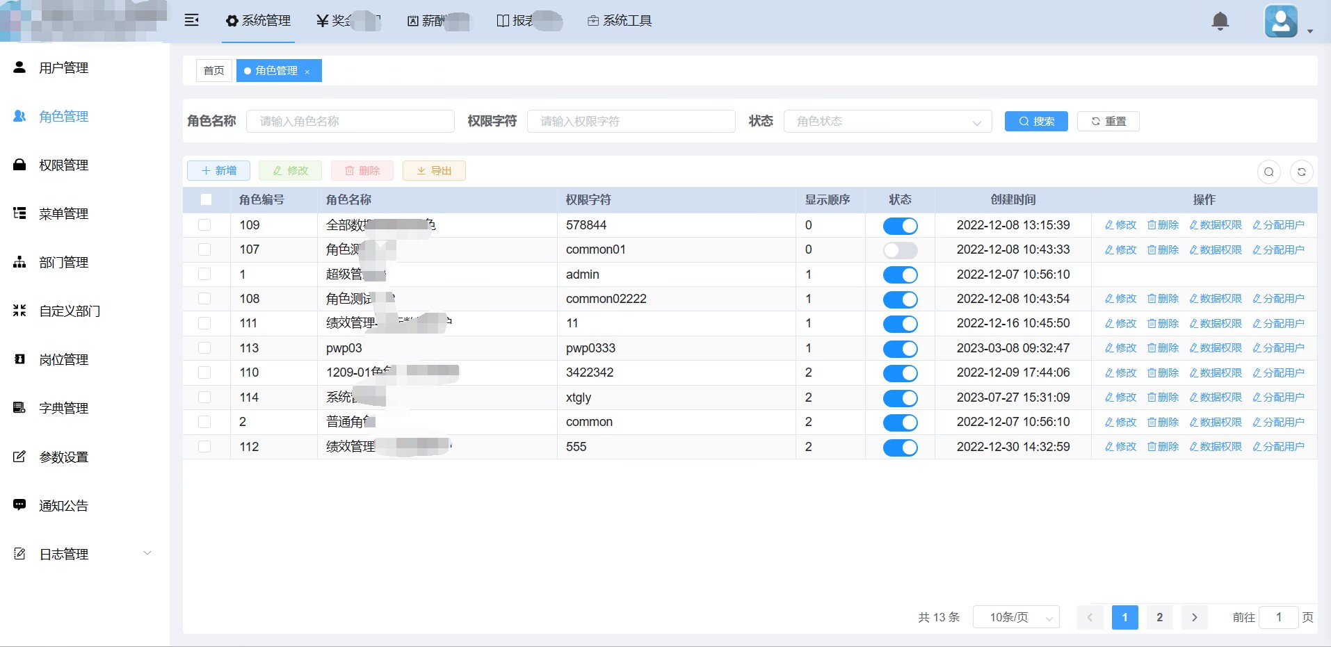Screen dimensions: 1331x647
Task: Click the 字典管理 icon
Action: click(x=19, y=408)
